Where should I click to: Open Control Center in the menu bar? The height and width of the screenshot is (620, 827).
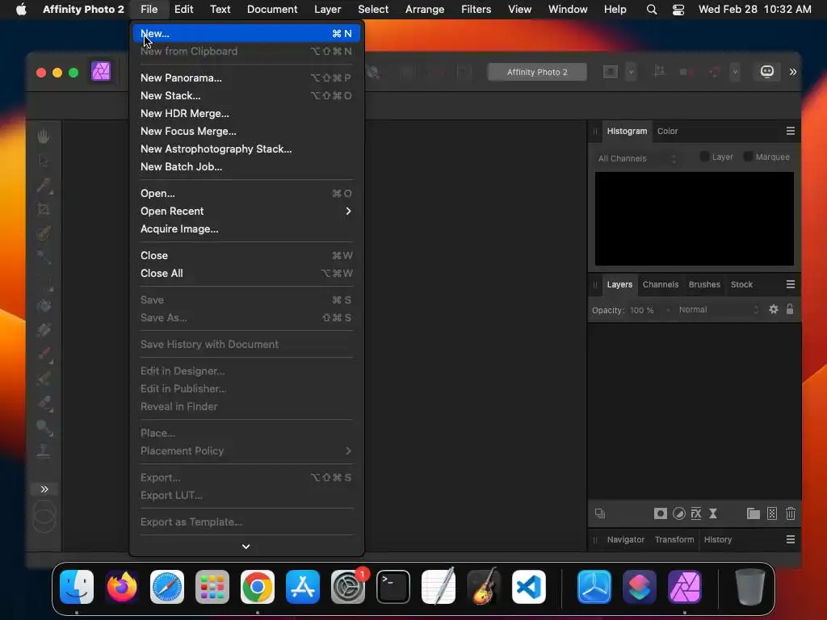678,9
